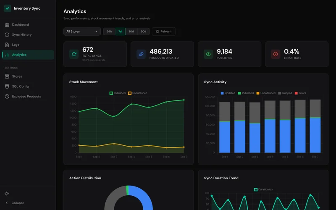
Task: Toggle Published series in Sync Activity legend
Action: [246, 93]
